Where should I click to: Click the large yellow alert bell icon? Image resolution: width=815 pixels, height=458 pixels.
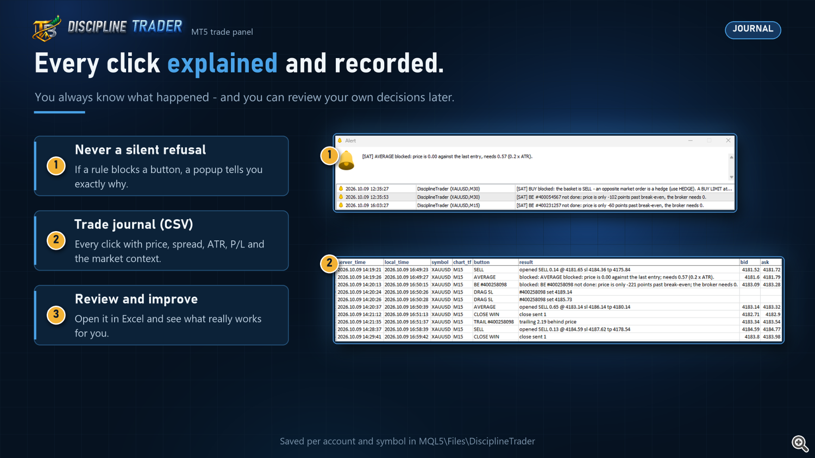346,161
